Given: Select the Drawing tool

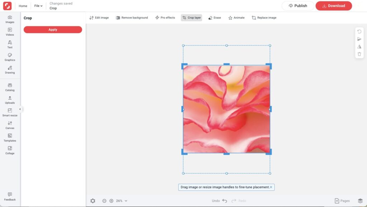Looking at the screenshot, I should pyautogui.click(x=10, y=69).
